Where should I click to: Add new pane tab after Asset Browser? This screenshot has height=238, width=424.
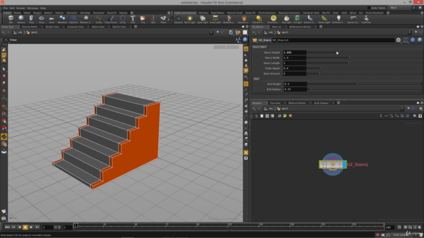point(339,103)
